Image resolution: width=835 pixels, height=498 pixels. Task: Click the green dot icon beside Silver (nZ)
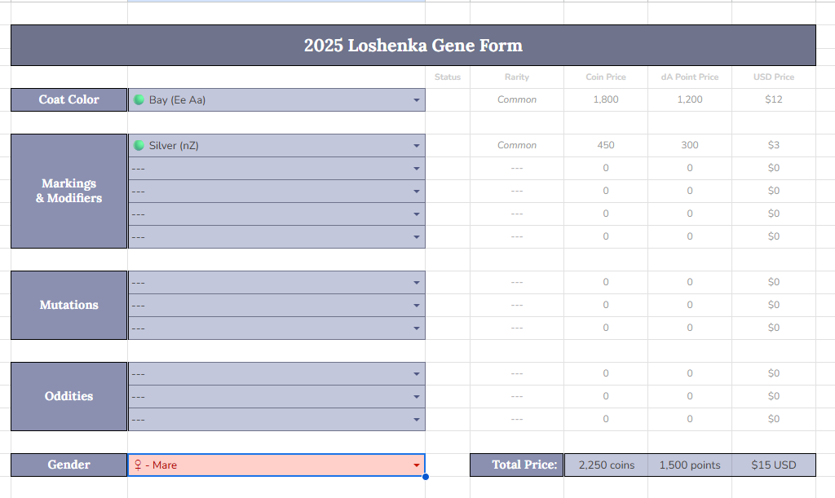139,145
